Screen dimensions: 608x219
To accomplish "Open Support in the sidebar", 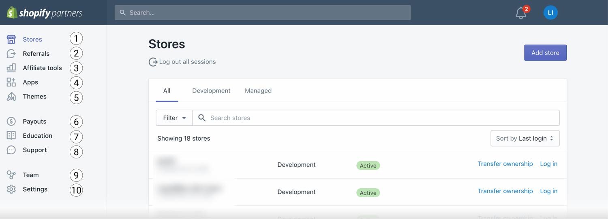I will tap(35, 150).
